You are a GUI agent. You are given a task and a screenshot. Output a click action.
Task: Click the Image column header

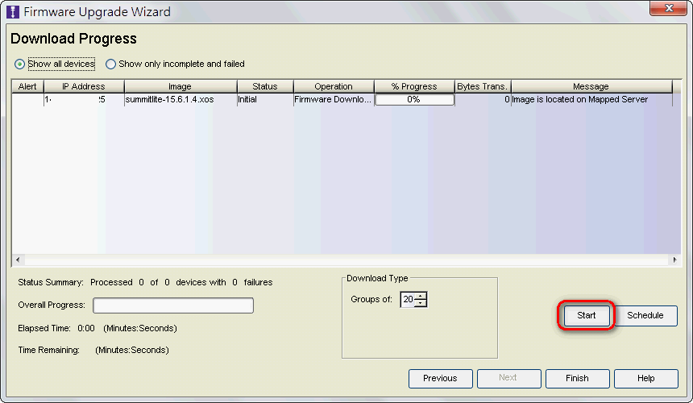[x=180, y=86]
